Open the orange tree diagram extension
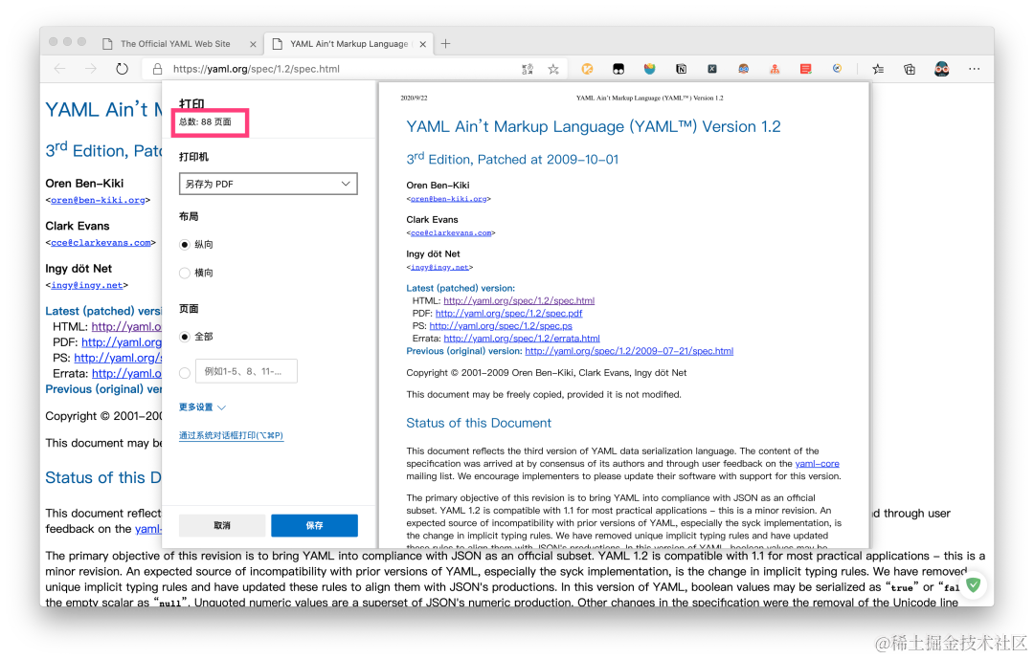 [775, 69]
